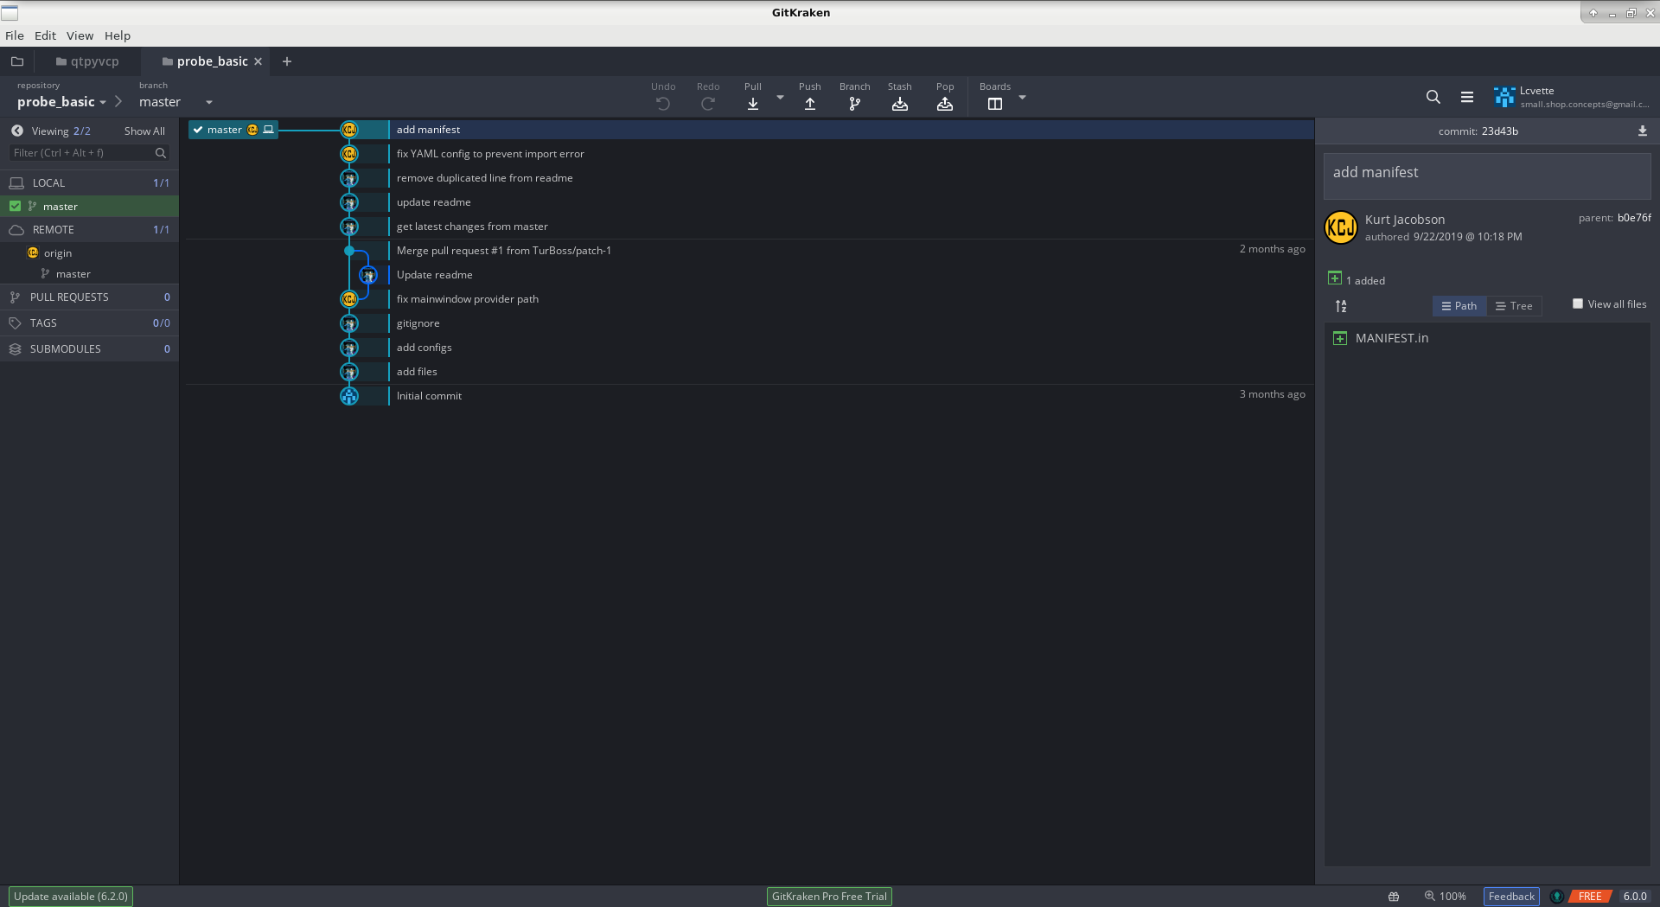Expand the SUBMODULES section
Image resolution: width=1660 pixels, height=907 pixels.
point(89,349)
